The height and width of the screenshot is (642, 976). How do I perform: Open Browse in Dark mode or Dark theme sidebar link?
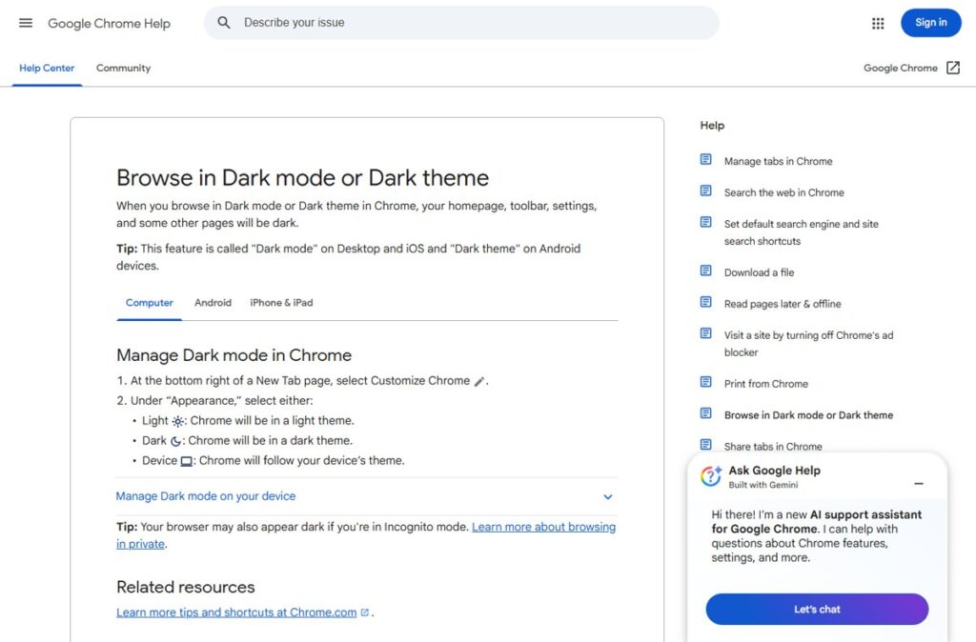click(808, 415)
